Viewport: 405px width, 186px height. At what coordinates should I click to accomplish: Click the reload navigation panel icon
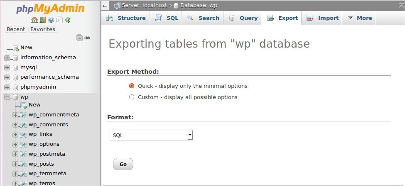click(67, 20)
